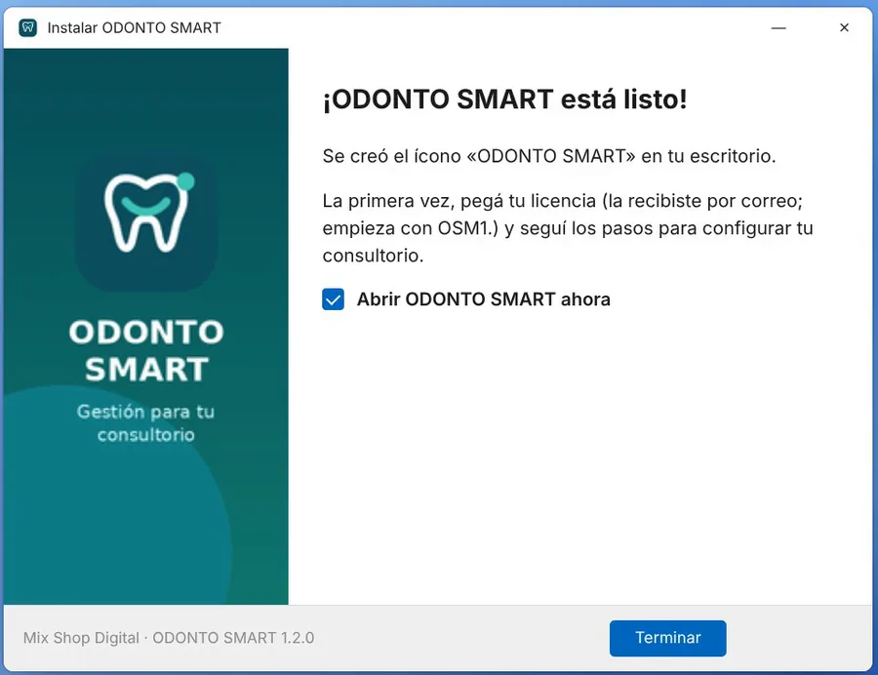The width and height of the screenshot is (878, 675).
Task: Click the large tooth logo in sidebar
Action: tap(146, 221)
